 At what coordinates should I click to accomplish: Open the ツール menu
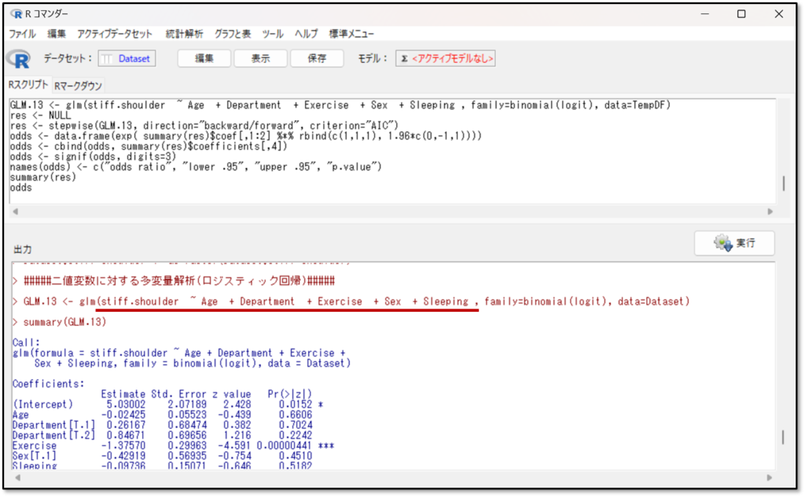(273, 34)
